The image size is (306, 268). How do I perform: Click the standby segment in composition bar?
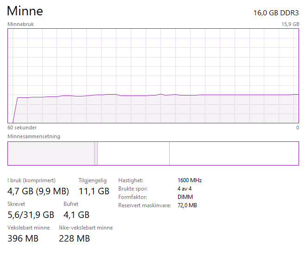pos(134,153)
